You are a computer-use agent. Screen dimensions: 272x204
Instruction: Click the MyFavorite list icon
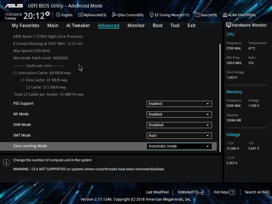81,15
